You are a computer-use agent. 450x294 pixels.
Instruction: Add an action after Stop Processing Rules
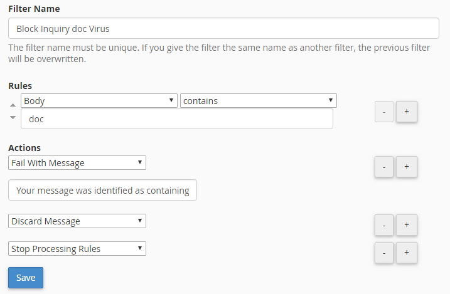[406, 252]
